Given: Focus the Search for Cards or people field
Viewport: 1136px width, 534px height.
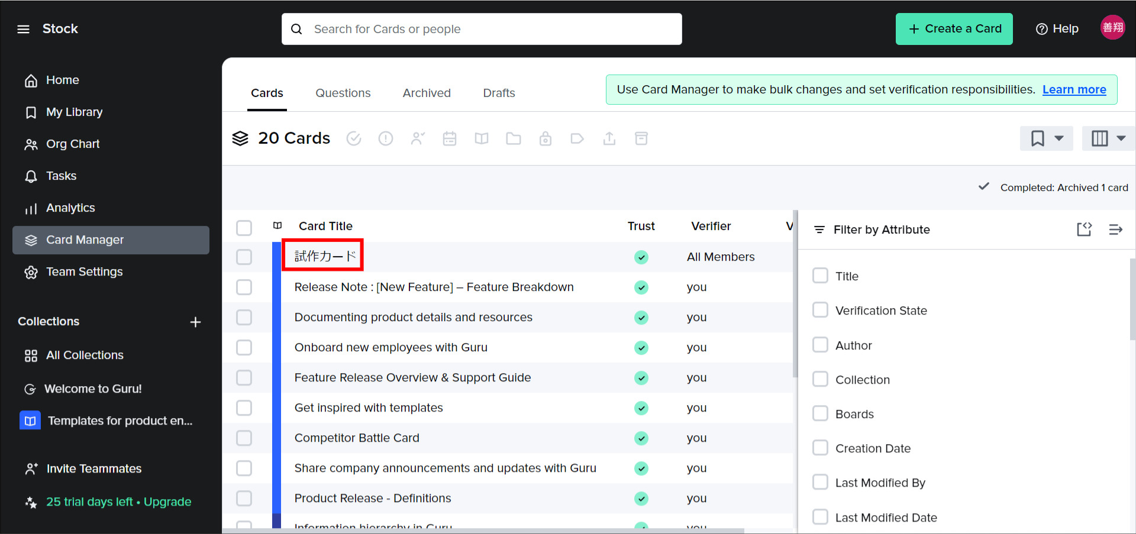Looking at the screenshot, I should click(482, 29).
